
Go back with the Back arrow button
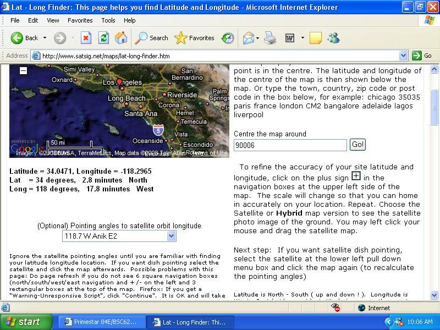click(24, 38)
